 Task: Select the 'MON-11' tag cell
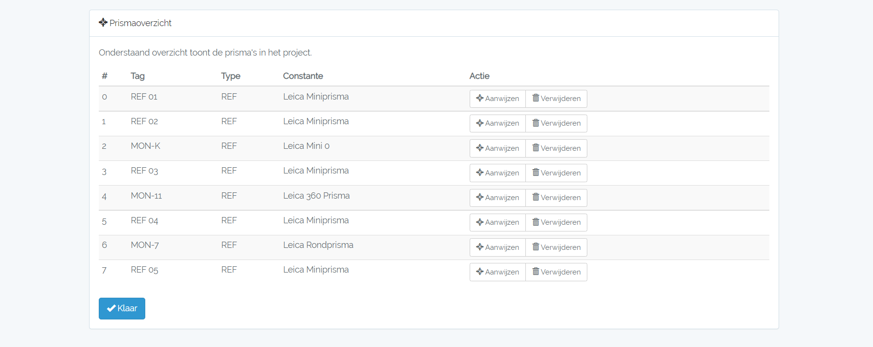(146, 196)
